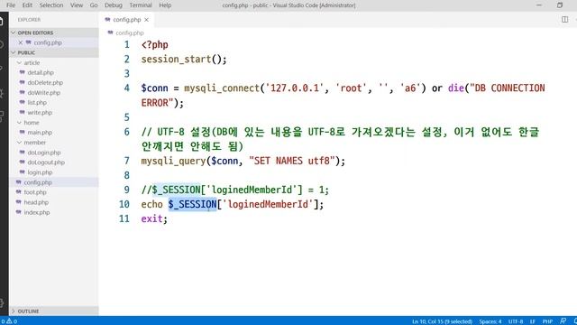This screenshot has height=325, width=577.
Task: Open the Terminal menu
Action: pos(141,5)
